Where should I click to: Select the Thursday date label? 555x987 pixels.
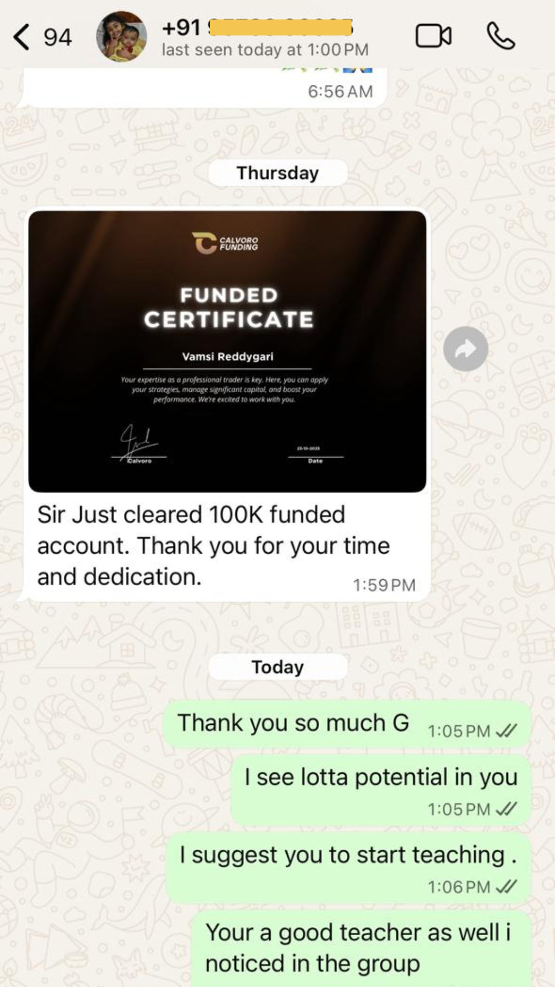click(277, 173)
